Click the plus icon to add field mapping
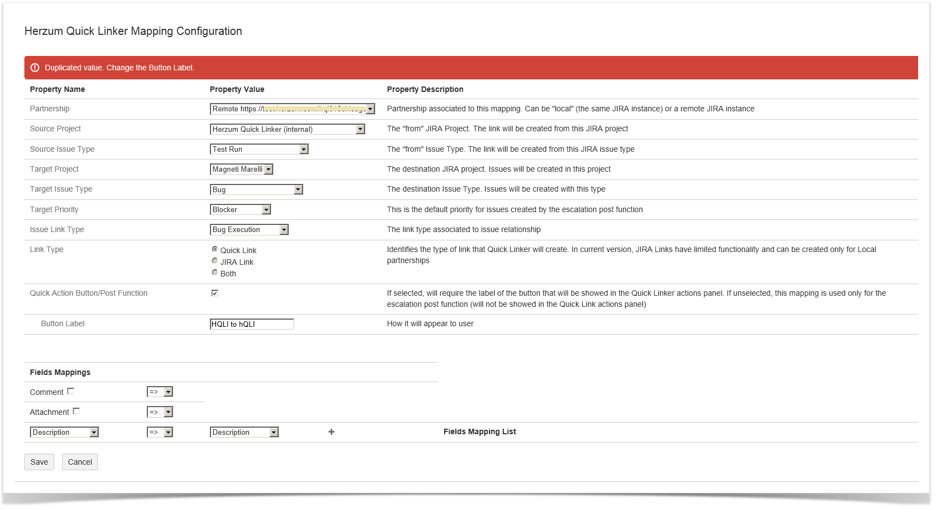This screenshot has height=509, width=937. [331, 432]
